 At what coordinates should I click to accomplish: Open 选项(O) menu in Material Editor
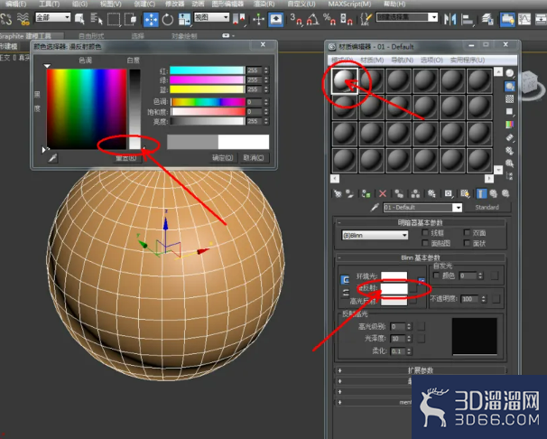pos(431,60)
